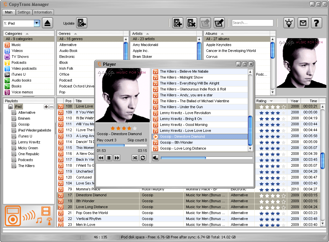Click large album artwork beside Albums list

301,63
